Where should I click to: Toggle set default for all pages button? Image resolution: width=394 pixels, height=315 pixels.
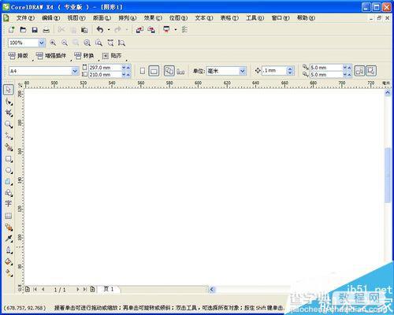tap(169, 71)
